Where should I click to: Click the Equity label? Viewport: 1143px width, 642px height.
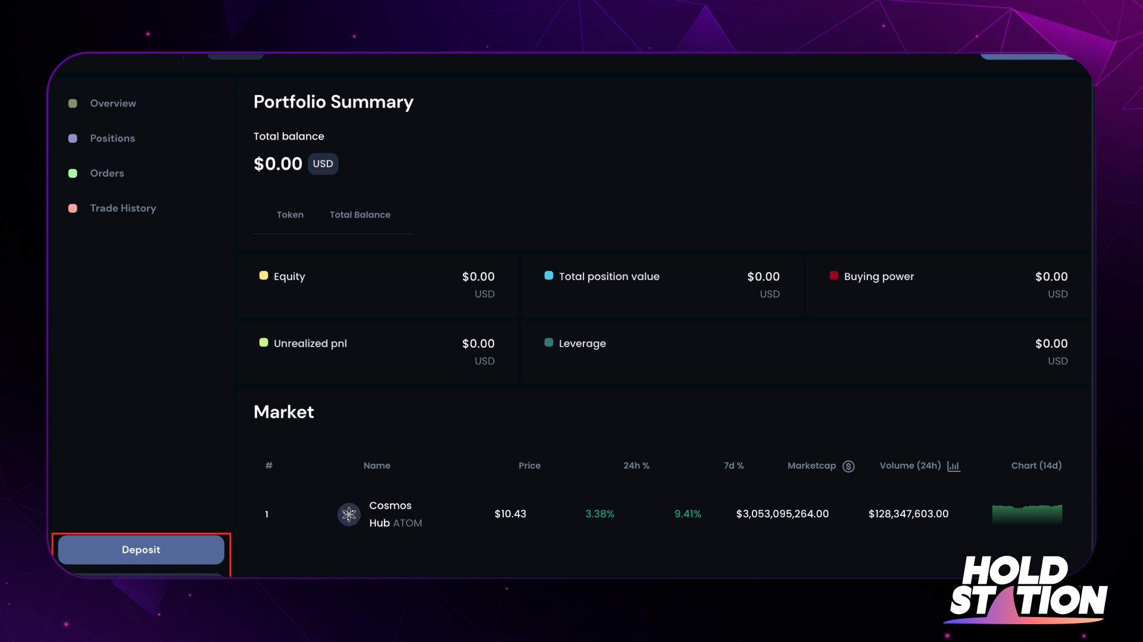(x=289, y=277)
